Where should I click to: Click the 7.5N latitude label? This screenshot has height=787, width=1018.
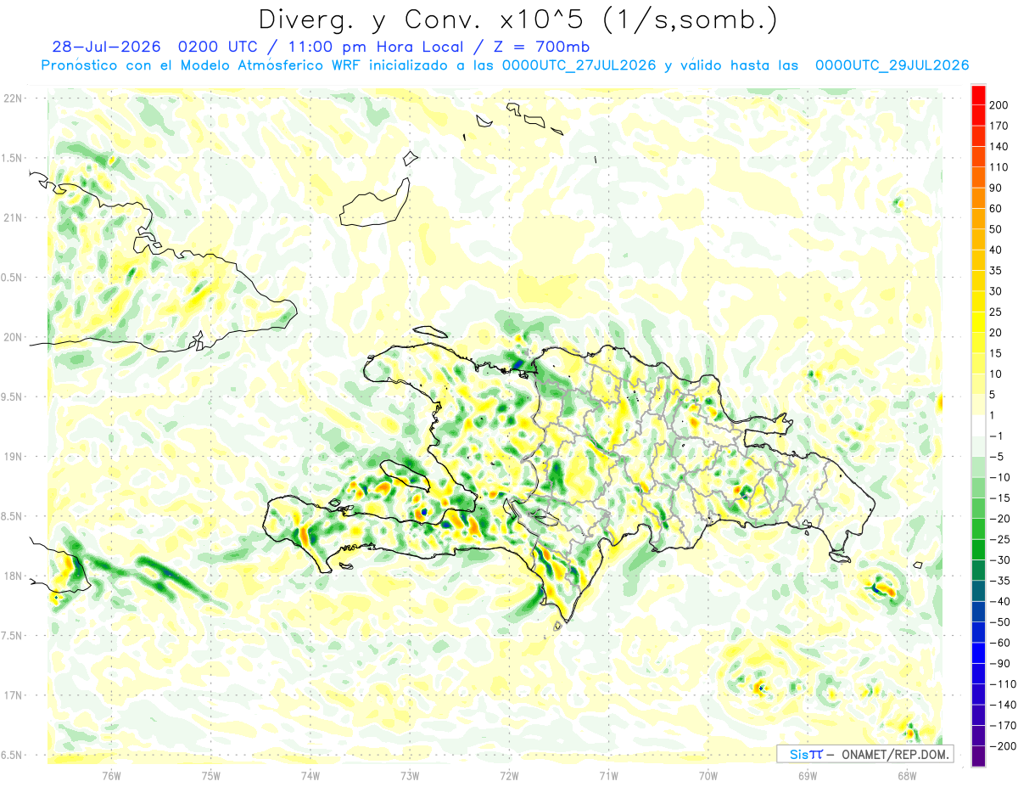coord(12,635)
